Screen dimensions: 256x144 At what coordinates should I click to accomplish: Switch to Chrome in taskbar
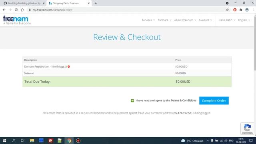[69, 140]
